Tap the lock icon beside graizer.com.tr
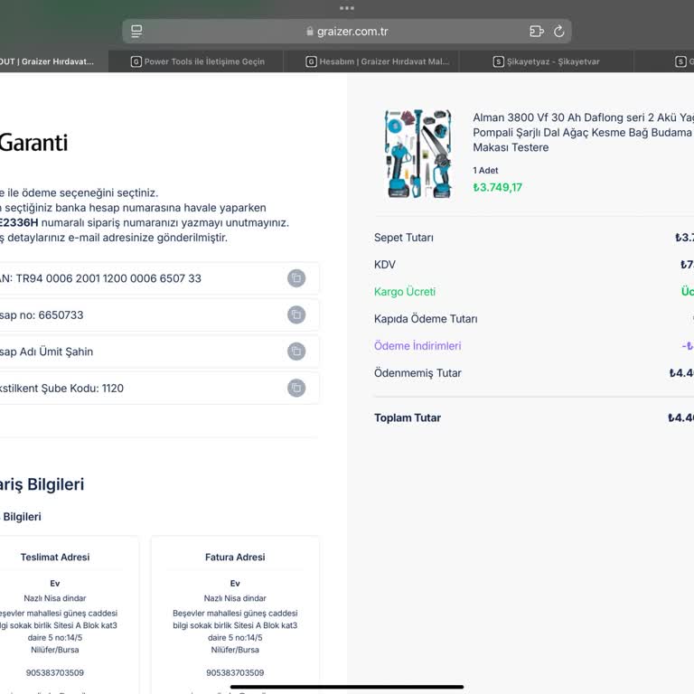 click(310, 32)
